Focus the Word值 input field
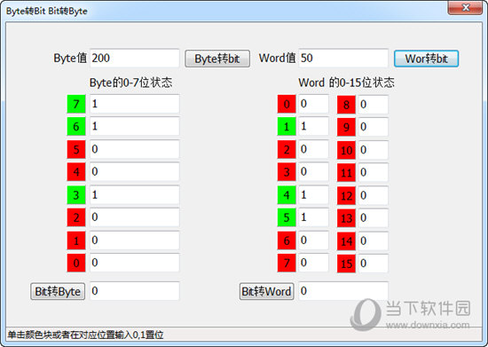Image resolution: width=488 pixels, height=347 pixels. pyautogui.click(x=343, y=58)
